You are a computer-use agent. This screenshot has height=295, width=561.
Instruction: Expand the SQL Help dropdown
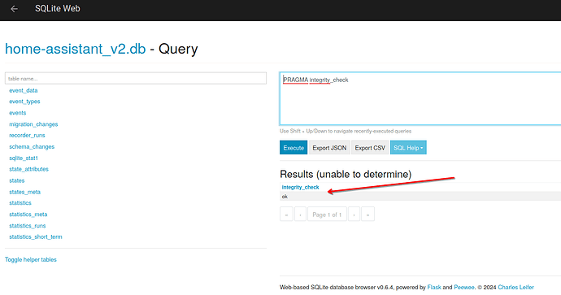(x=408, y=148)
